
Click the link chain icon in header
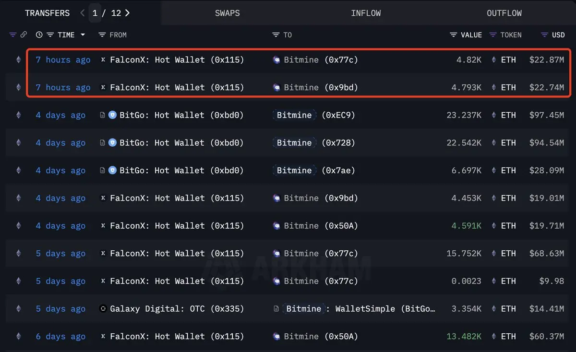click(24, 35)
